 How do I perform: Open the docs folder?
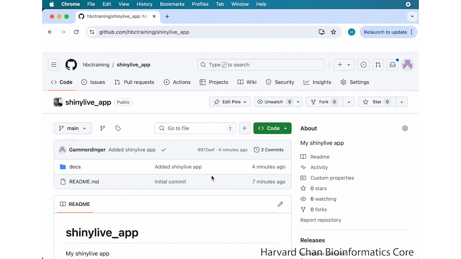75,167
